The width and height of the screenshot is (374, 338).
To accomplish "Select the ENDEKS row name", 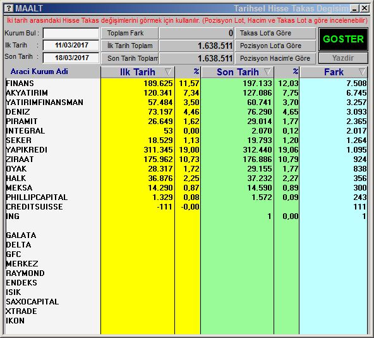I will click(21, 283).
